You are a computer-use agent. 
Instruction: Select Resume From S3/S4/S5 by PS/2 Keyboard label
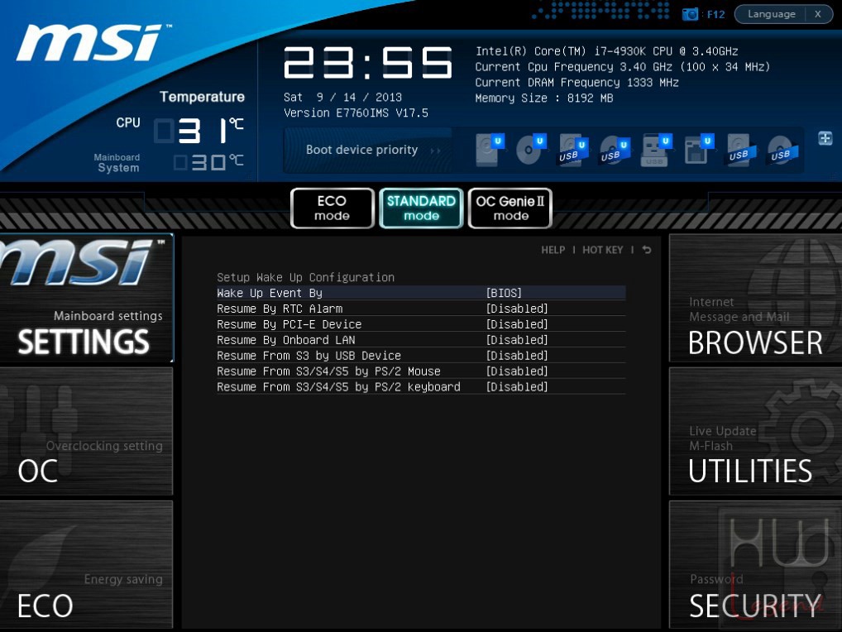click(338, 386)
